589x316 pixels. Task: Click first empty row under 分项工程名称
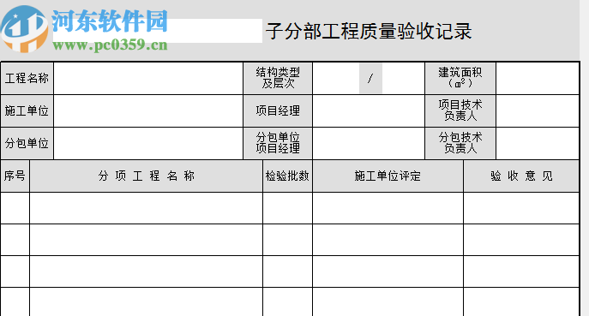[146, 208]
